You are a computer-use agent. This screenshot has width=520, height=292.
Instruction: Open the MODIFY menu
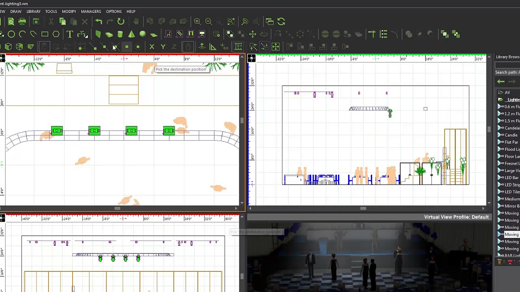(x=69, y=11)
